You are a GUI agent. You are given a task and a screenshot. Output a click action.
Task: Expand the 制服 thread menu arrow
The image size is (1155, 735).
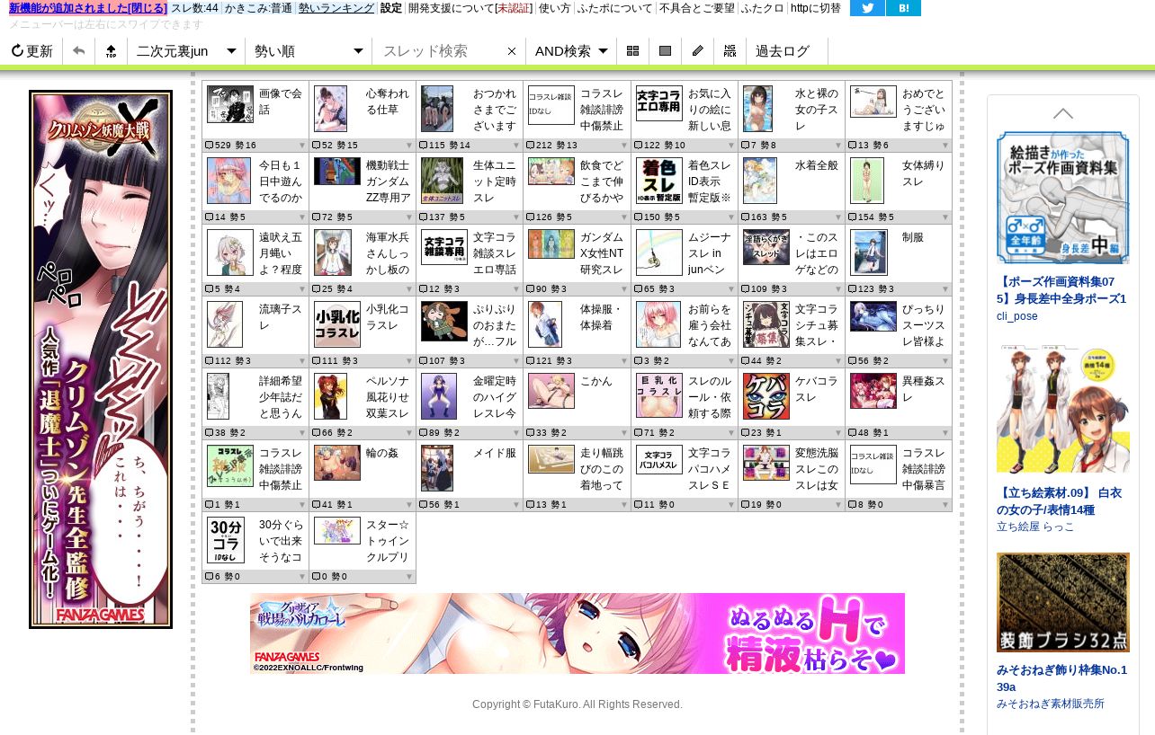tap(945, 289)
